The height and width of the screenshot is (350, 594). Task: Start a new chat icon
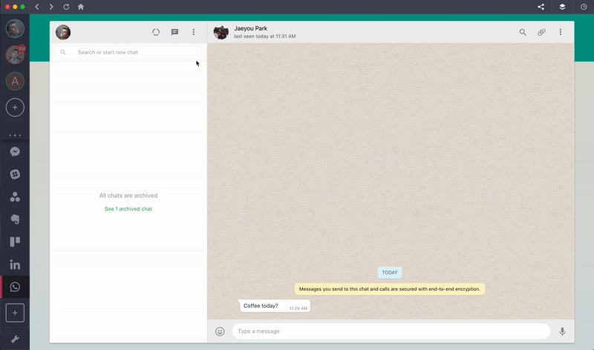click(174, 32)
